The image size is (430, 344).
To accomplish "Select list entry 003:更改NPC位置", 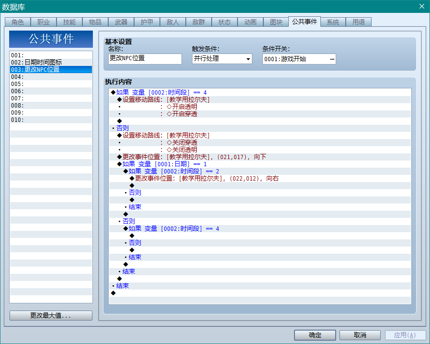I will (51, 69).
